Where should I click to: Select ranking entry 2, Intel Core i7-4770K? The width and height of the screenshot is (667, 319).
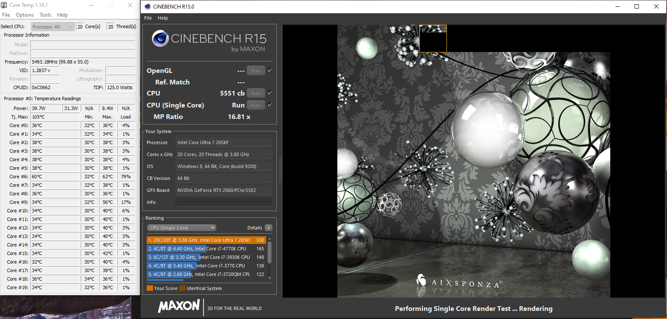206,249
